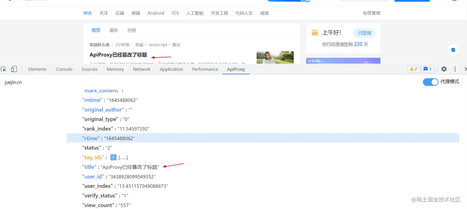Image resolution: width=467 pixels, height=209 pixels.
Task: Expand the tag_ids array value
Action: (114, 157)
